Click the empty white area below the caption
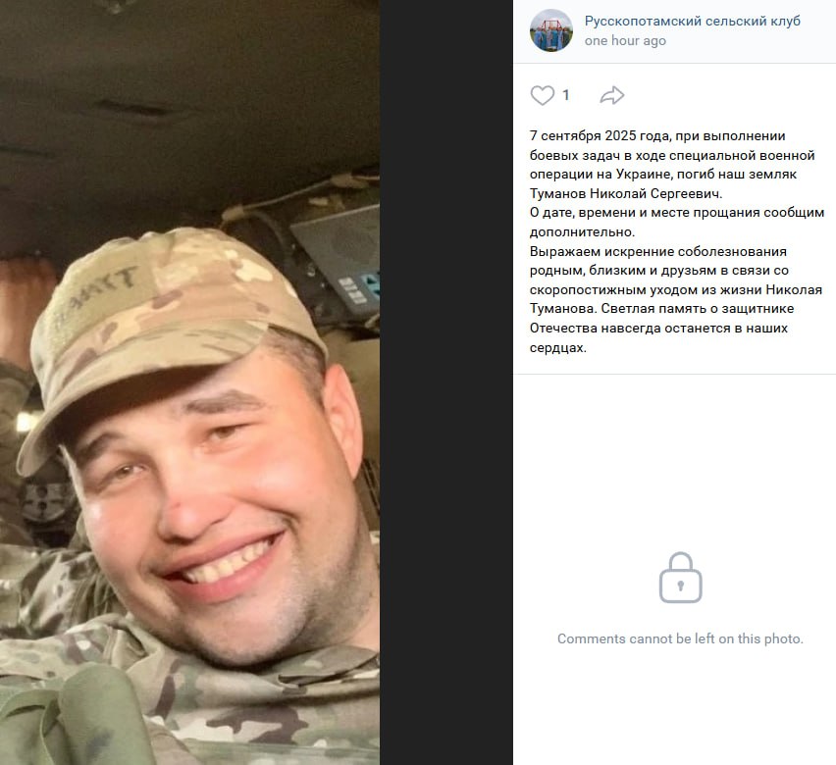The width and height of the screenshot is (836, 765). 674,458
